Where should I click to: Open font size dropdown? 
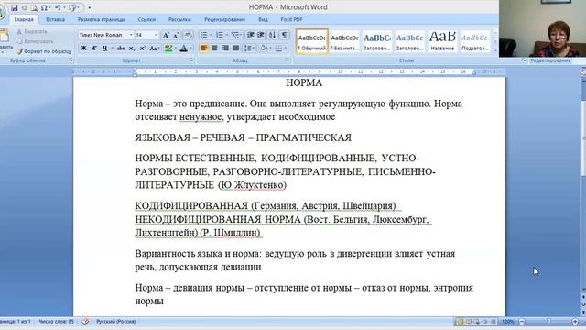[156, 35]
